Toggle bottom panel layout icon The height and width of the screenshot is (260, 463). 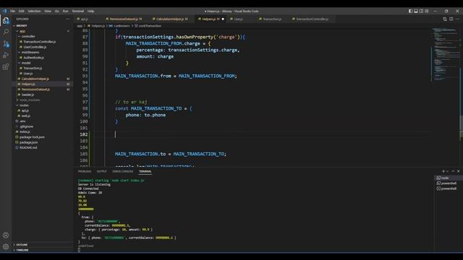point(416,11)
